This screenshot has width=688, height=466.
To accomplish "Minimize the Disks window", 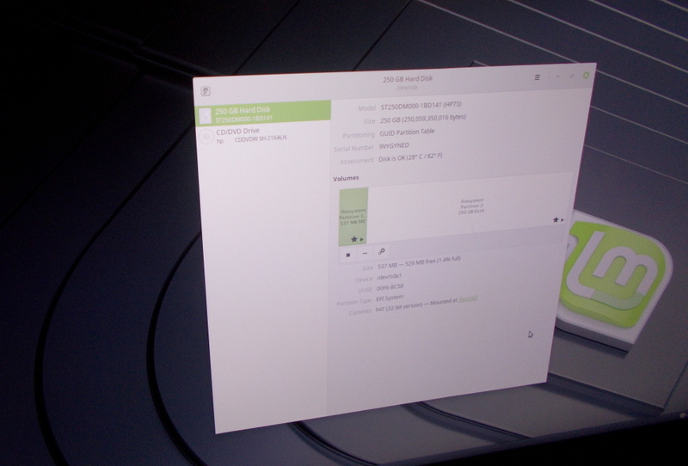I will 556,77.
